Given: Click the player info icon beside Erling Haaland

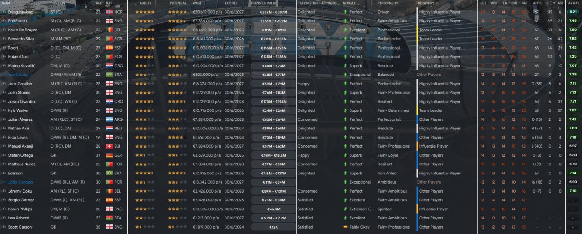Looking at the screenshot, I should pyautogui.click(x=4, y=12).
